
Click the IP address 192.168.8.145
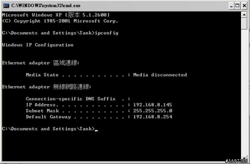[153, 105]
